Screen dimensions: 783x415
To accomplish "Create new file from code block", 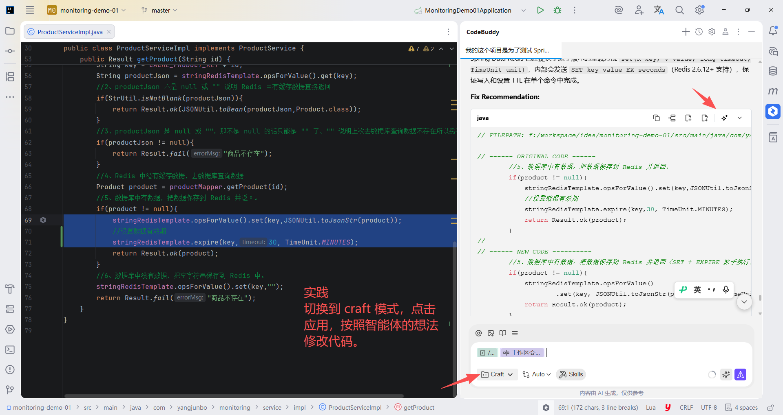I will [x=688, y=118].
